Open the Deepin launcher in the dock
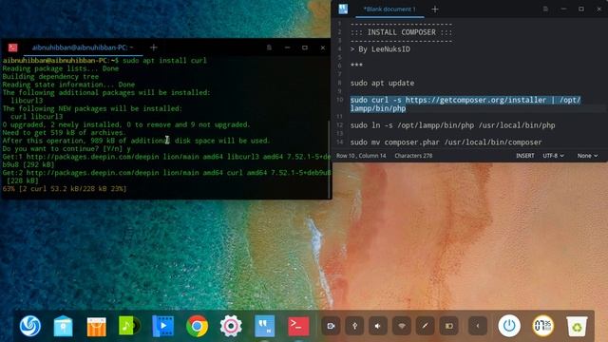 (x=30, y=326)
